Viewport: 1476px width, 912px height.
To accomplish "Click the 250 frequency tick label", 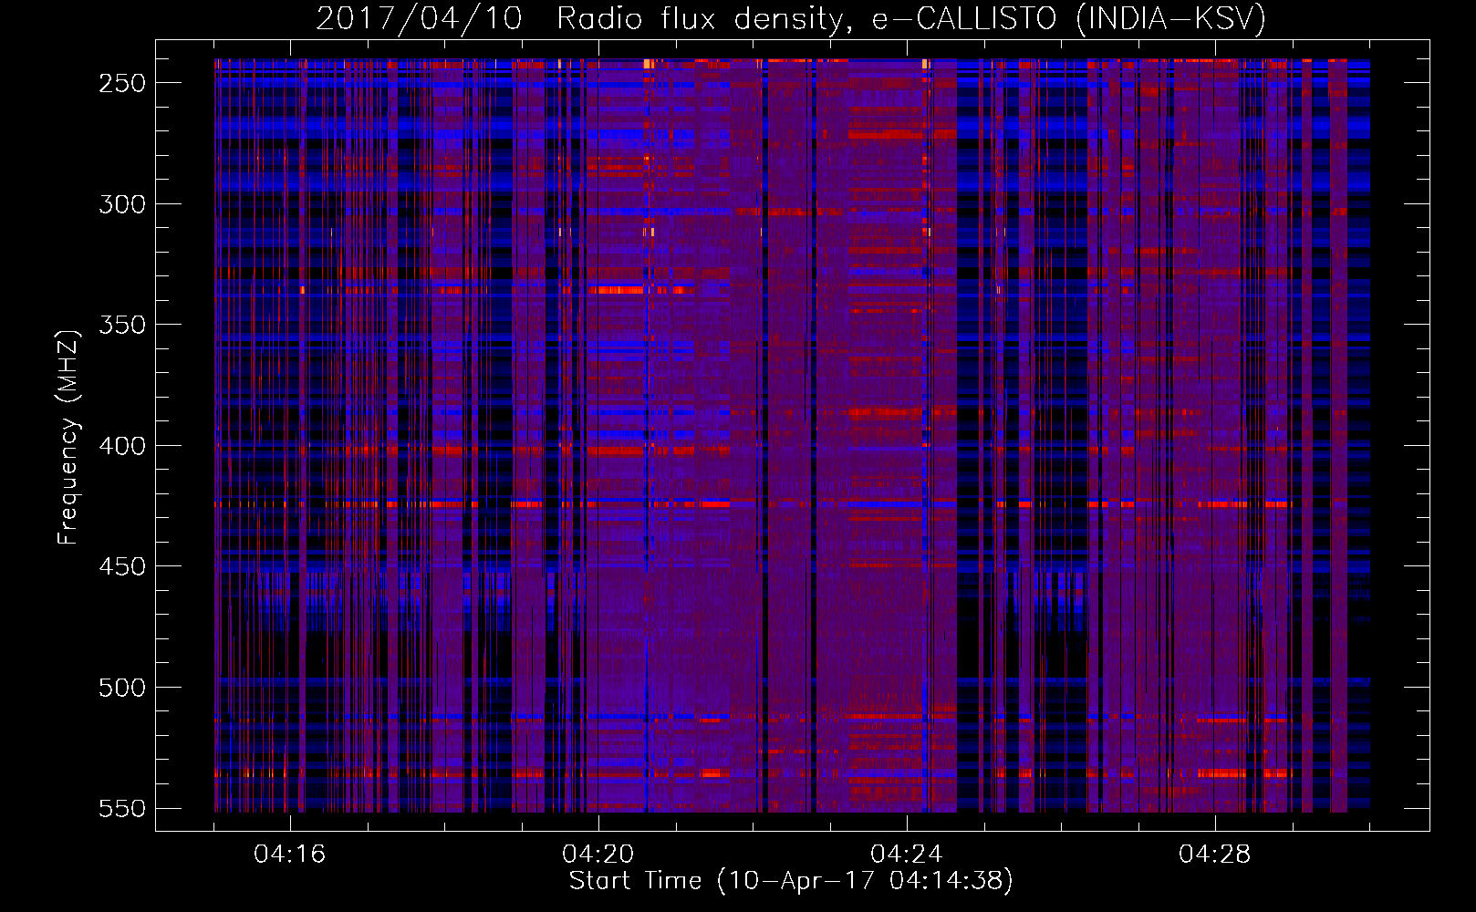I will click(122, 83).
